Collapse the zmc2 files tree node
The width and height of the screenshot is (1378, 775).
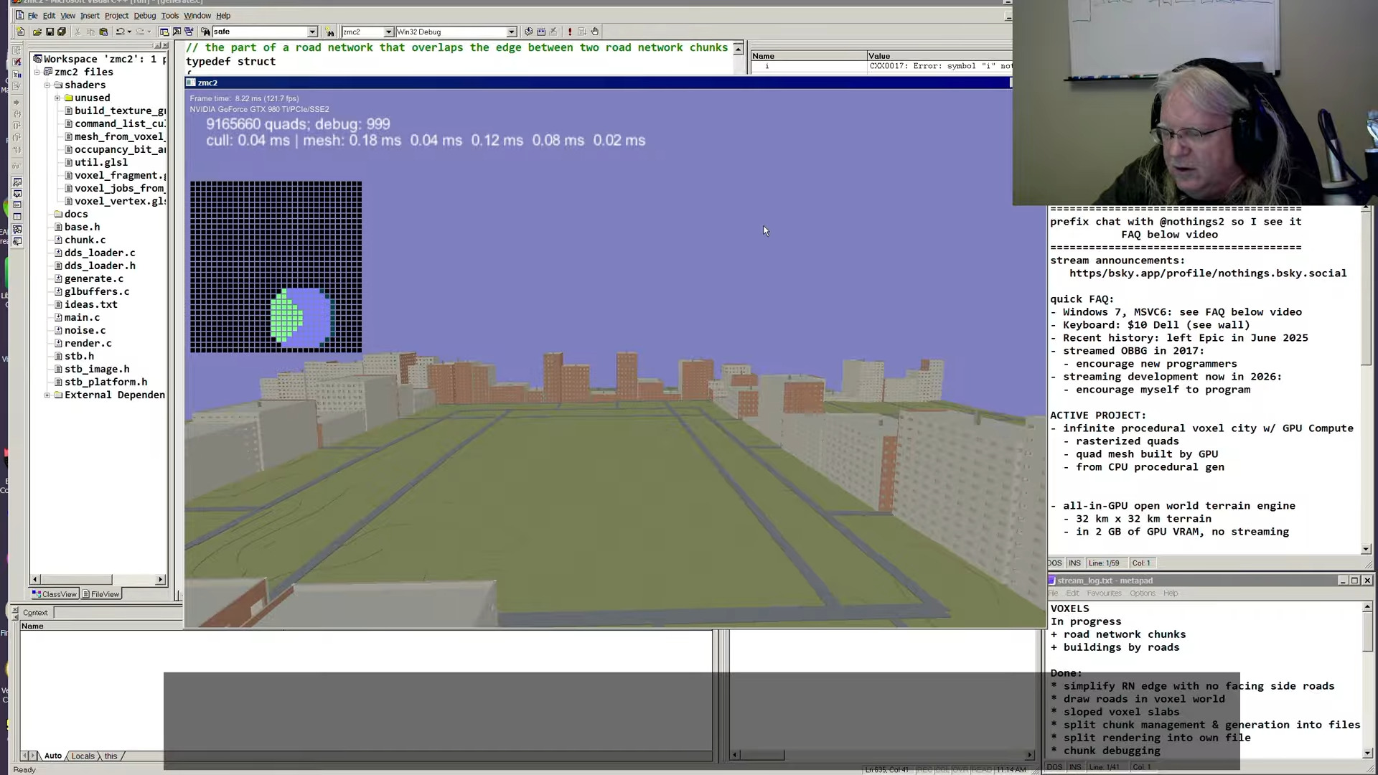(37, 72)
